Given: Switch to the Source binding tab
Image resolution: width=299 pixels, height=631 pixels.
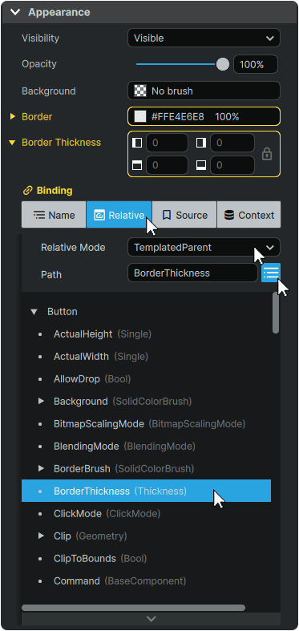Looking at the screenshot, I should pos(184,215).
